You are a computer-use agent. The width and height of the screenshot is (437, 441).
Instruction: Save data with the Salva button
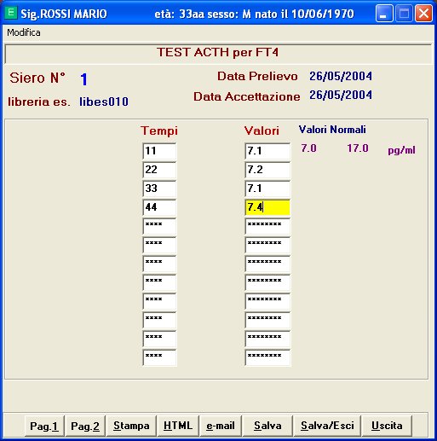point(267,426)
